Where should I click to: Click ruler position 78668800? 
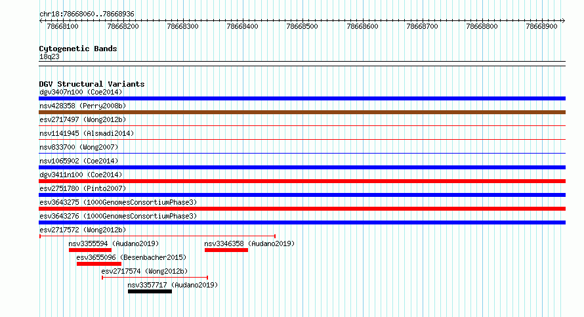[x=482, y=26]
